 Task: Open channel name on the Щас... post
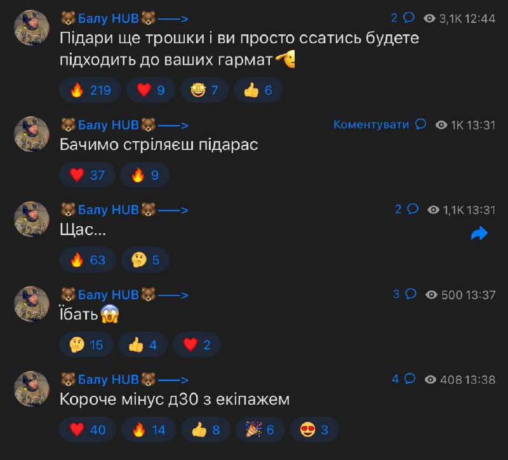click(124, 210)
